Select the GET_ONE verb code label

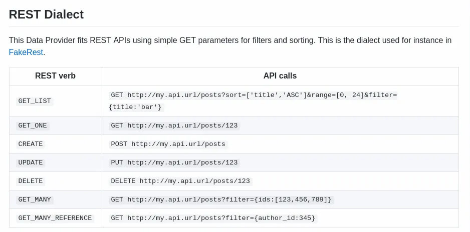pyautogui.click(x=33, y=125)
